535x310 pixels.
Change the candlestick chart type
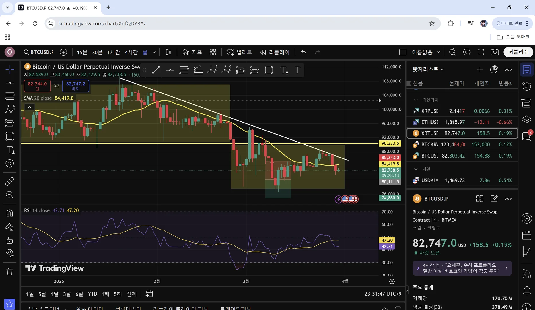pyautogui.click(x=169, y=52)
